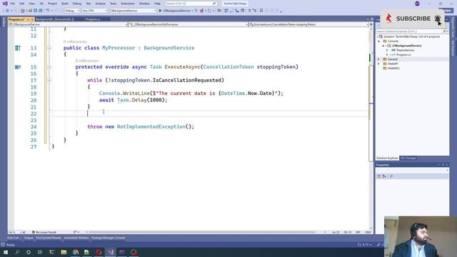Screen dimensions: 457x257
Task: Click the Hot Reload flame icon
Action: (x=201, y=11)
